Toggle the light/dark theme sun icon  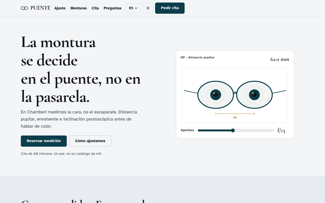tap(148, 8)
